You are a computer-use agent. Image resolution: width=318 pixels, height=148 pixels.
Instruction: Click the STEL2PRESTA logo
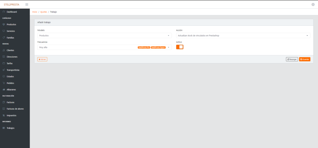point(11,4)
